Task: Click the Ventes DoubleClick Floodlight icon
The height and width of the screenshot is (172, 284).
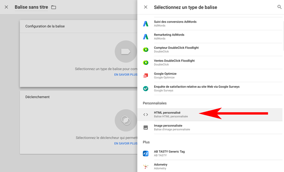Action: pyautogui.click(x=146, y=63)
